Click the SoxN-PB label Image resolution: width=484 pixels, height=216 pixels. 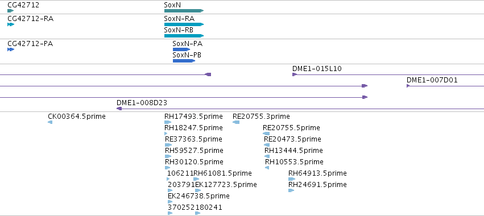(x=187, y=55)
